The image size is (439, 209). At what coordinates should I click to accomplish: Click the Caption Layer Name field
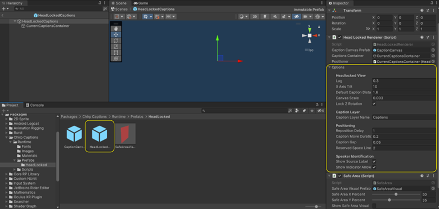pos(404,117)
